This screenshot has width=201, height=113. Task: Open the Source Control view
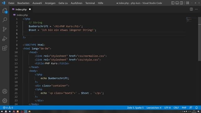(5, 29)
